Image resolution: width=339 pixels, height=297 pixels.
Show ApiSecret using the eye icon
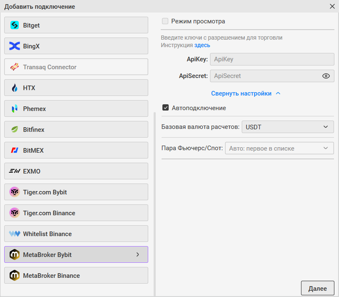coord(326,76)
